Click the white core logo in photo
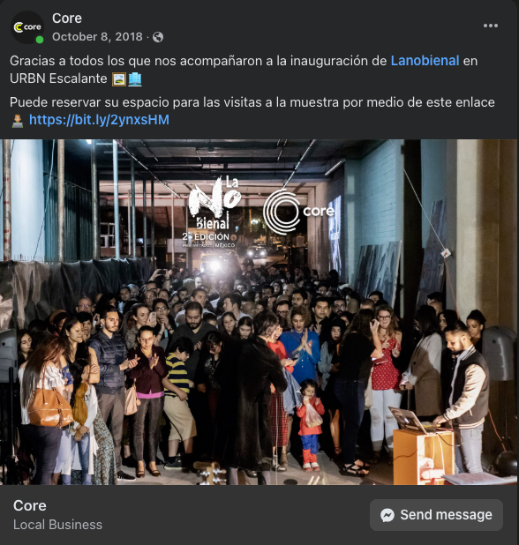 298,212
